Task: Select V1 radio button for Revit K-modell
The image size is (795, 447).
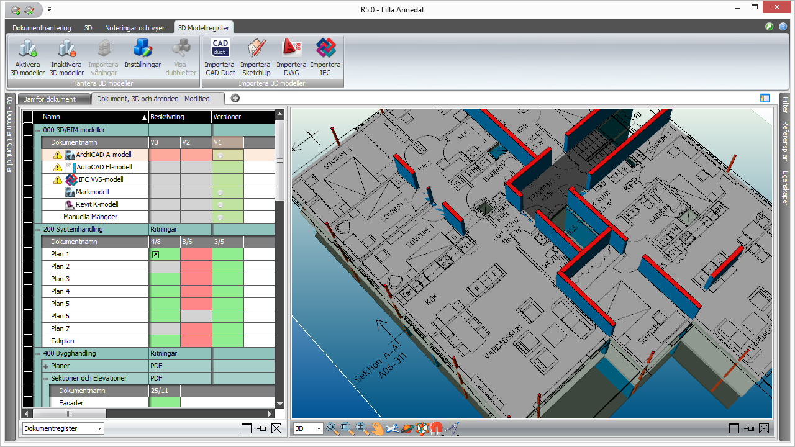Action: 220,204
